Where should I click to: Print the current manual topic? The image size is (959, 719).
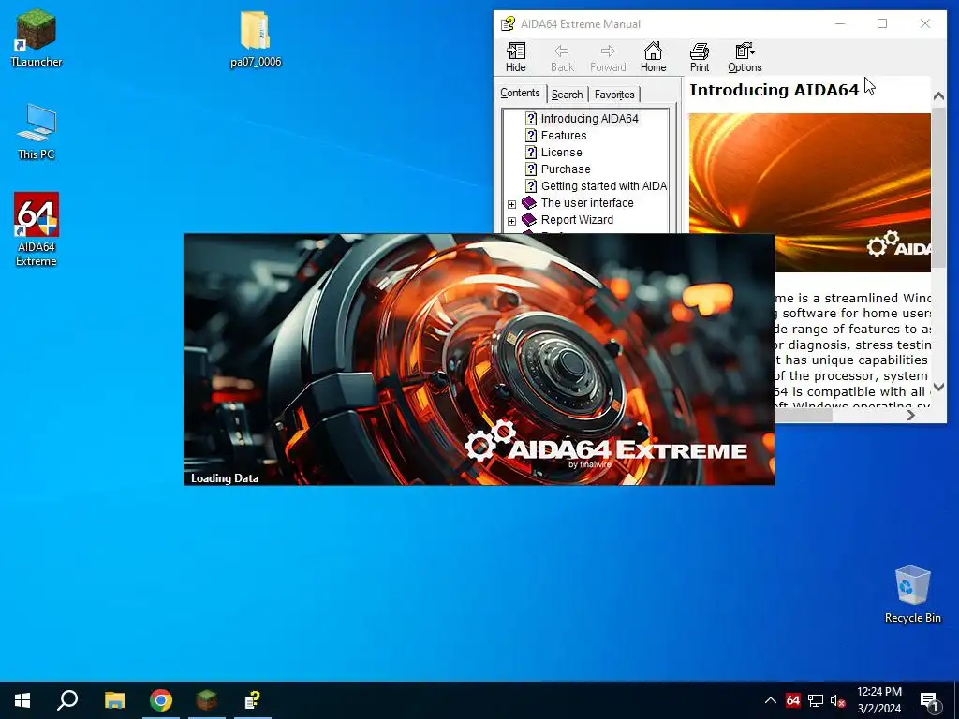(699, 57)
